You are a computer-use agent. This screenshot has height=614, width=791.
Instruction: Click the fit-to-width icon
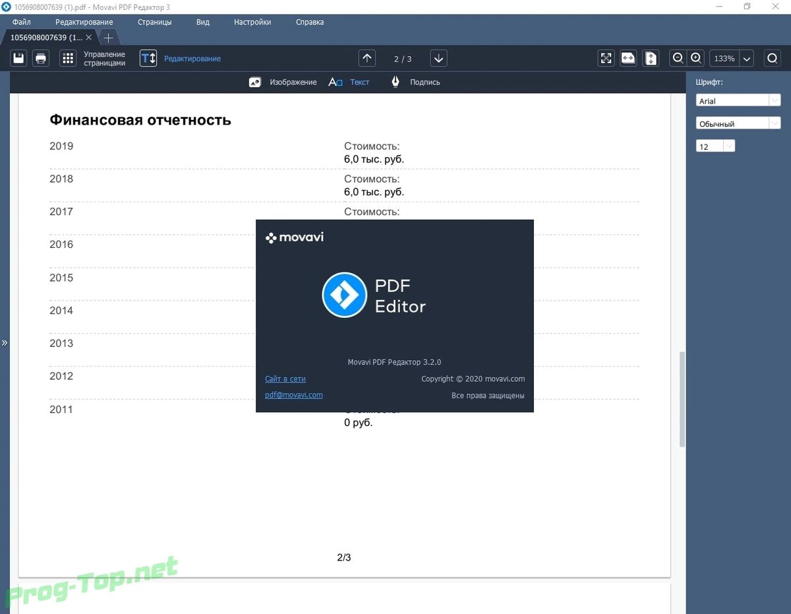[628, 58]
